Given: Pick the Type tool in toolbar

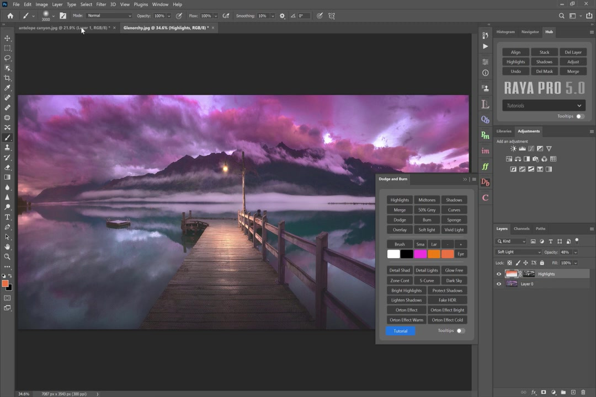Looking at the screenshot, I should pos(7,217).
